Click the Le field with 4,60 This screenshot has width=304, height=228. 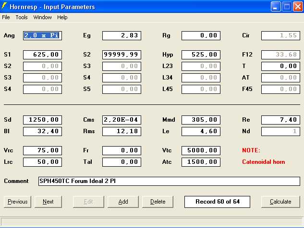pos(201,131)
